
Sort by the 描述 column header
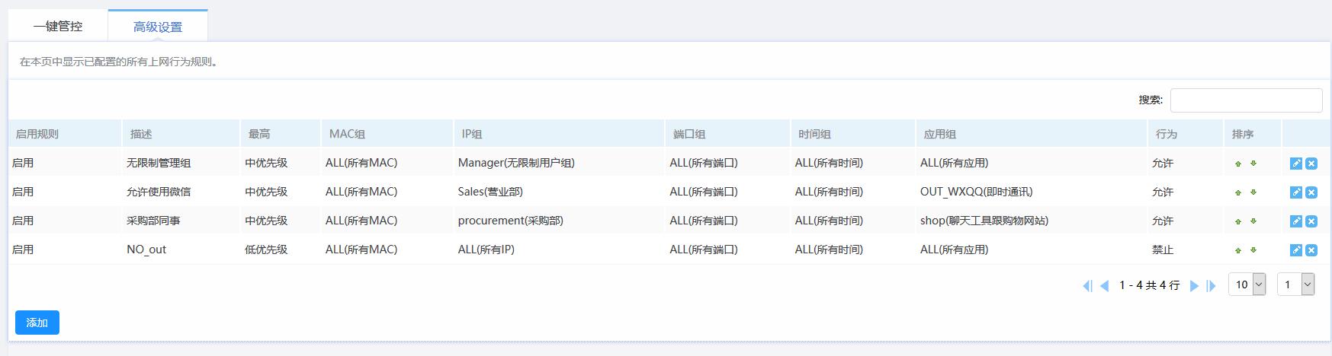click(x=141, y=134)
